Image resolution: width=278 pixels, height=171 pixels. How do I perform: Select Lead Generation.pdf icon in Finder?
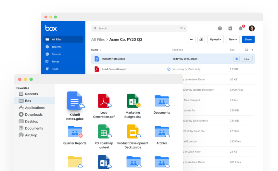coord(104,101)
